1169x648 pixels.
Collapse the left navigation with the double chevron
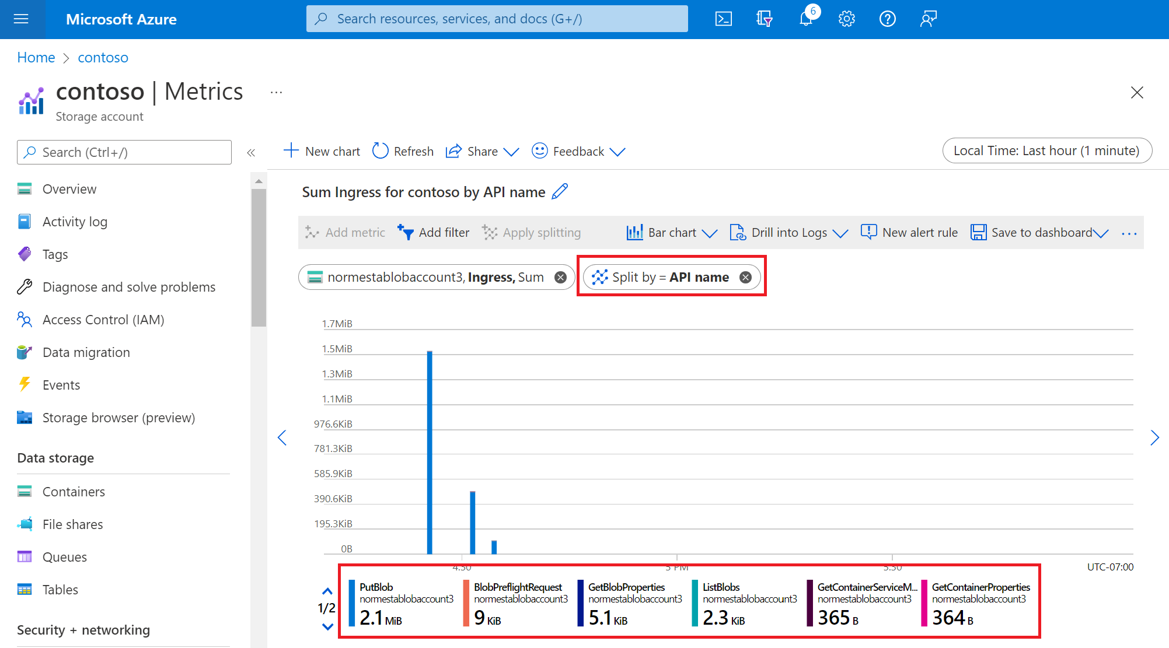(x=252, y=152)
